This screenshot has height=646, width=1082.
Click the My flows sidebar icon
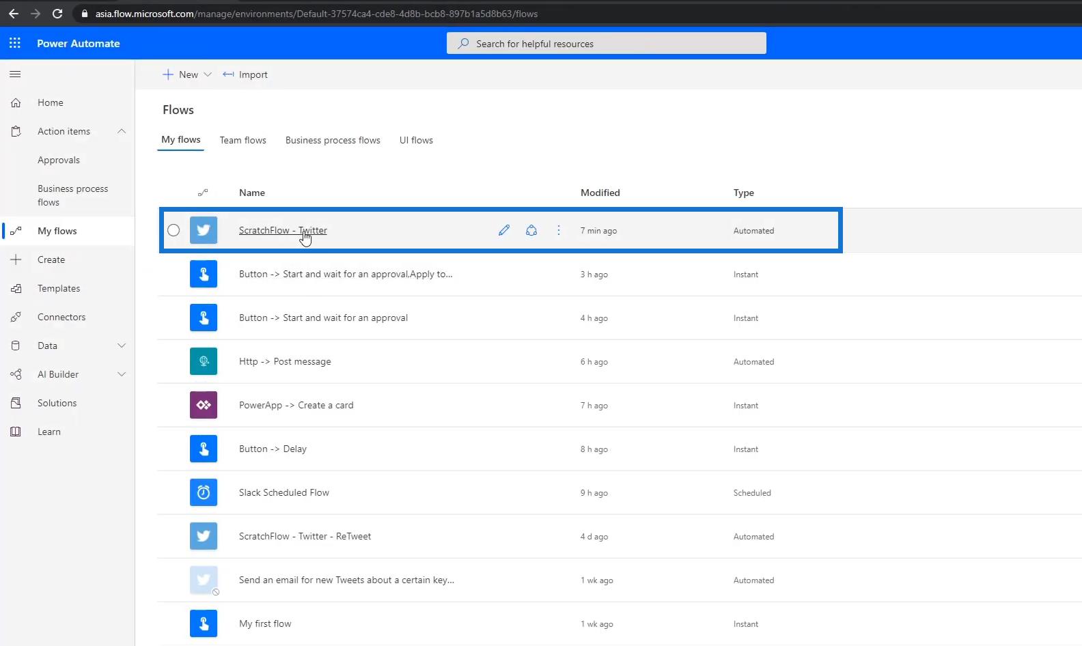point(16,231)
